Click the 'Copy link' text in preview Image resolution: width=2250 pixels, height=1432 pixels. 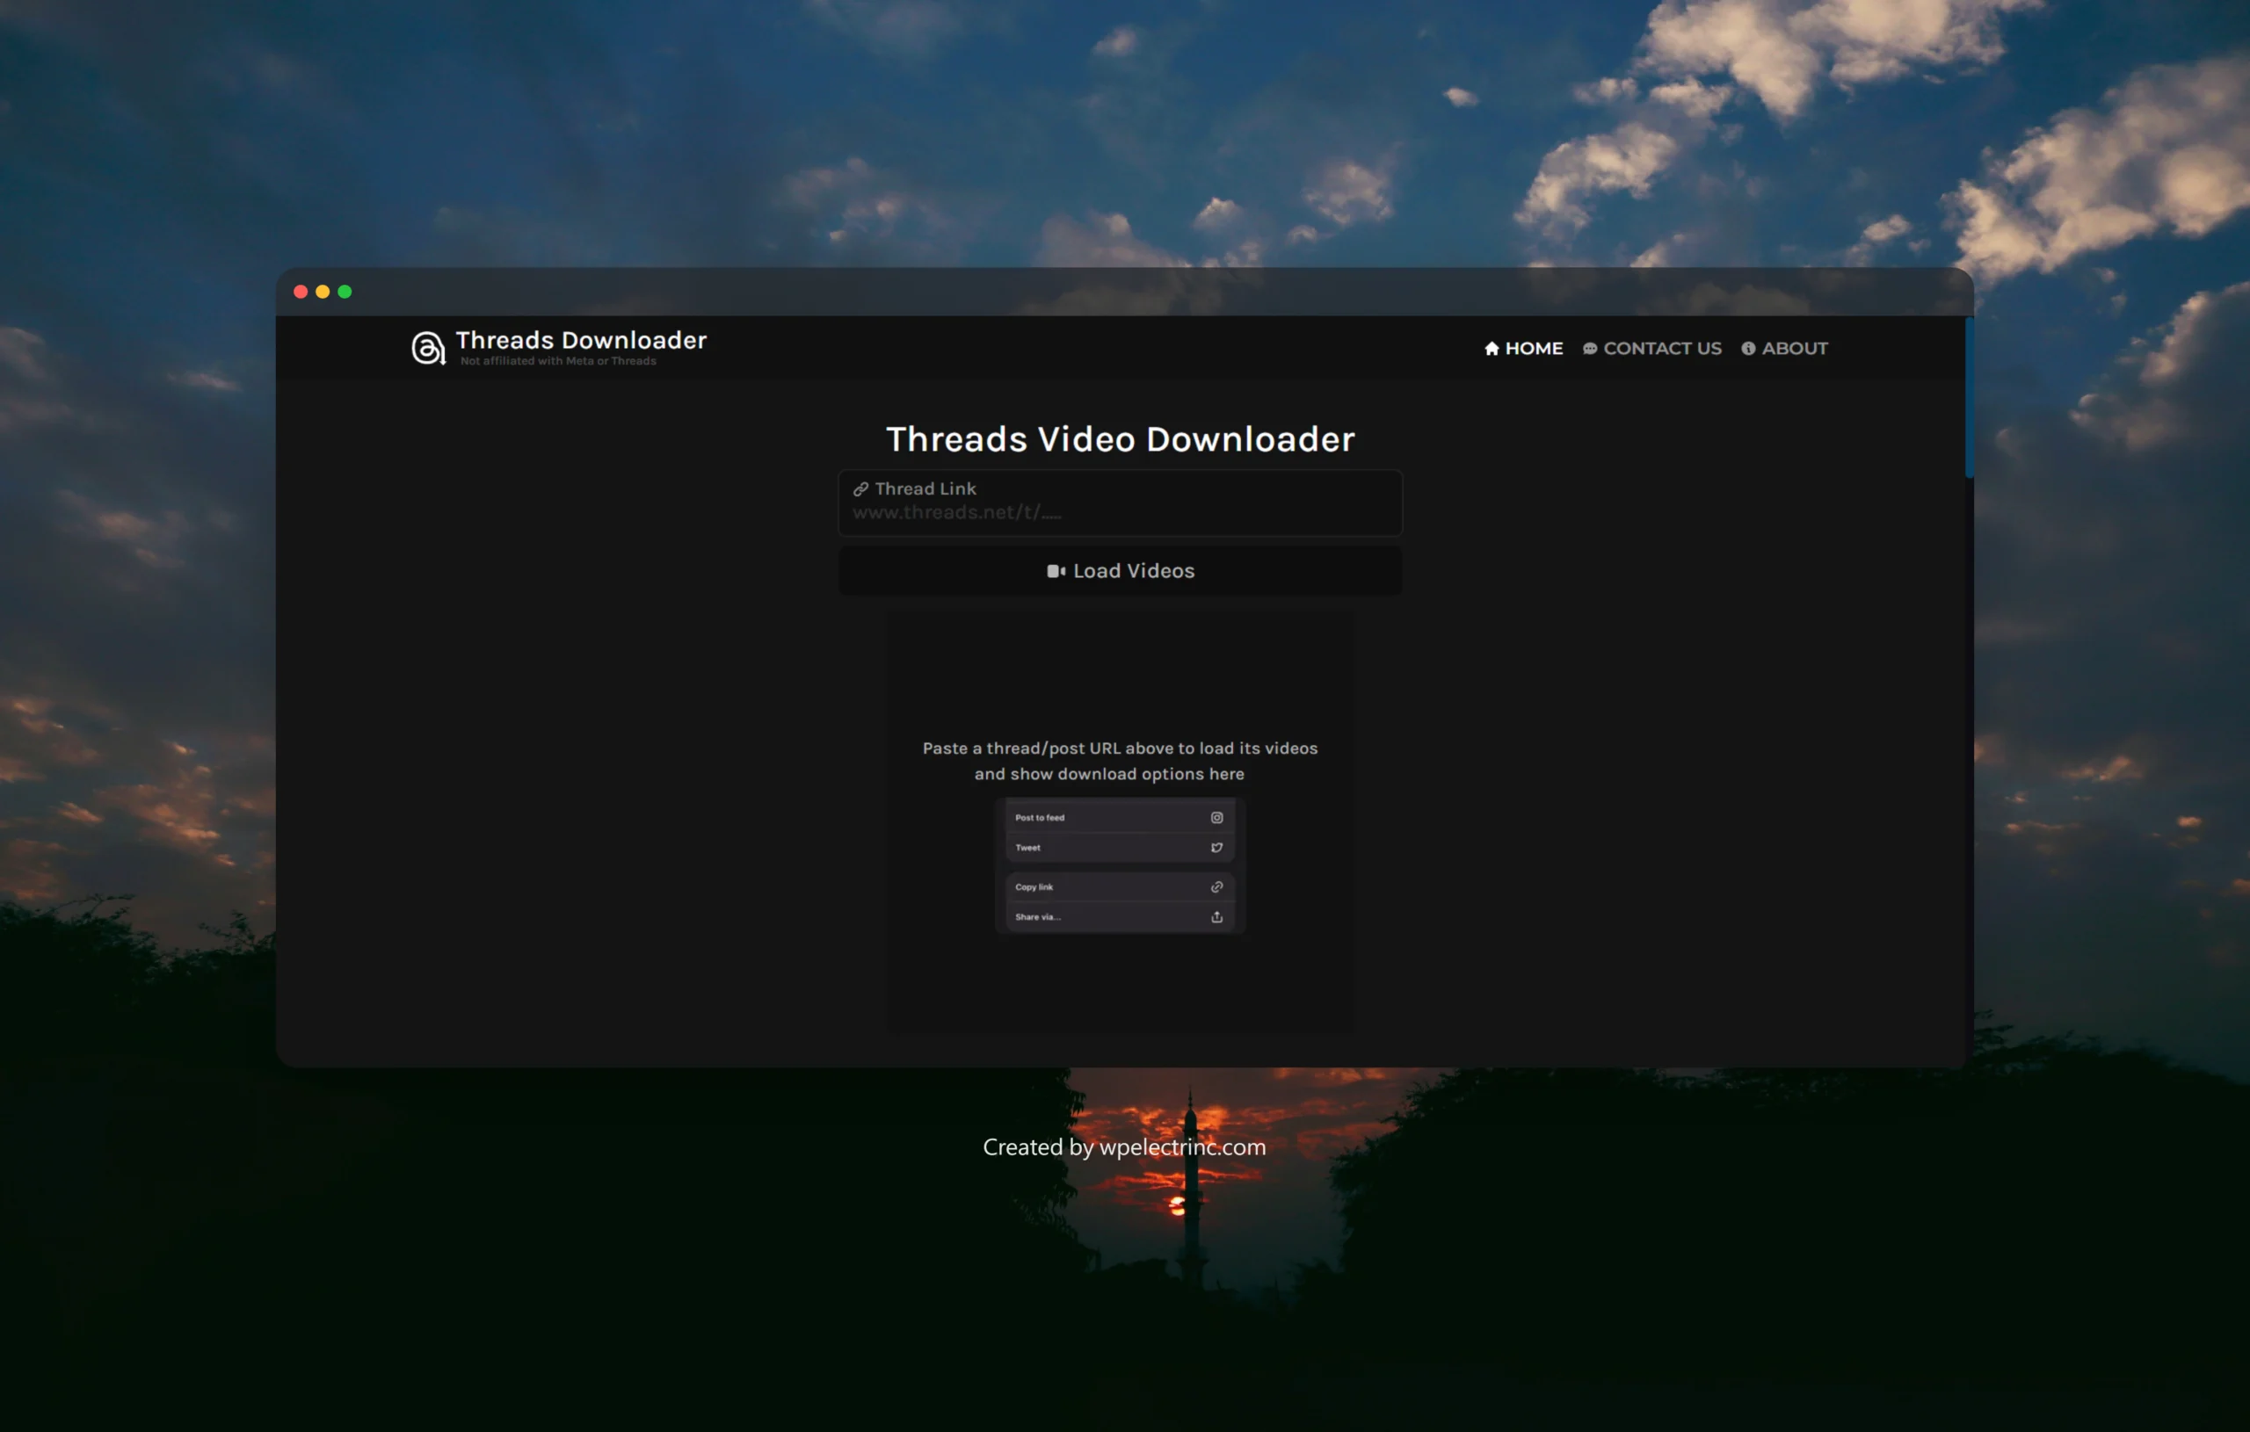pos(1034,886)
